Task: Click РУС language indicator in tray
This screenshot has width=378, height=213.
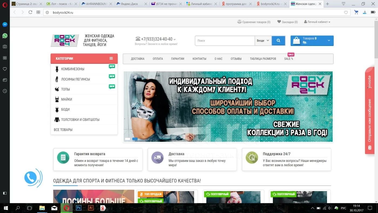Action: click(x=343, y=208)
